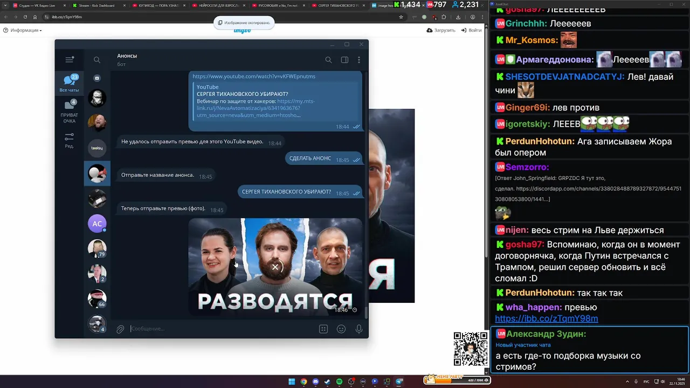Viewport: 690px width, 388px height.
Task: Click the QR code image
Action: [x=471, y=349]
